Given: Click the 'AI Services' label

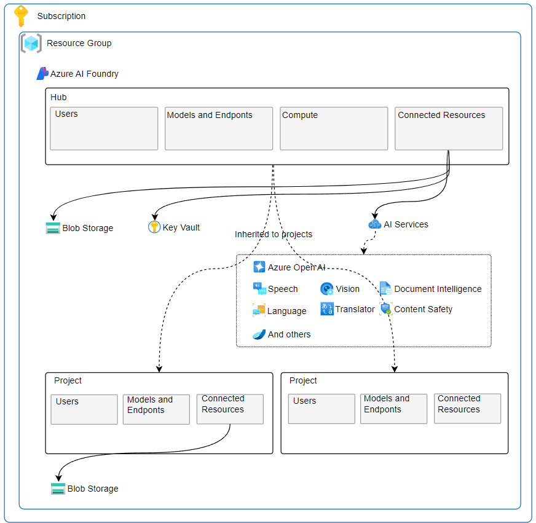Looking at the screenshot, I should click(x=406, y=224).
